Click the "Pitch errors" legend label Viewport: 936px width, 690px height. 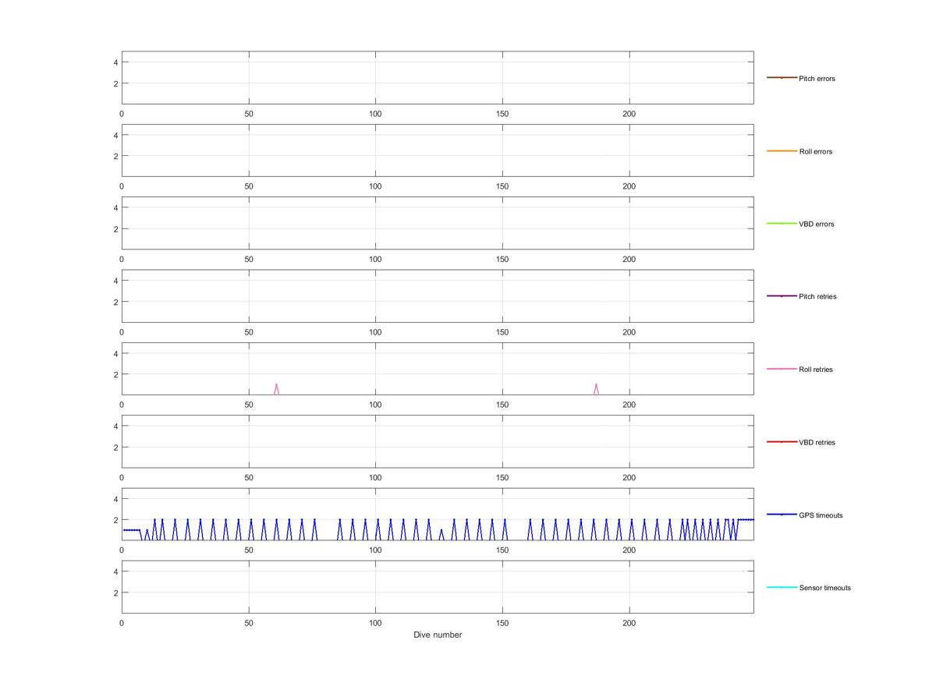817,79
